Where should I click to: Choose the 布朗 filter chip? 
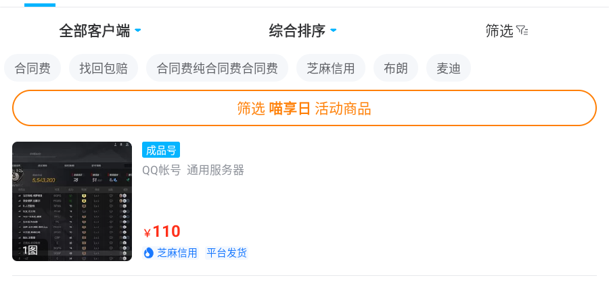coord(396,68)
